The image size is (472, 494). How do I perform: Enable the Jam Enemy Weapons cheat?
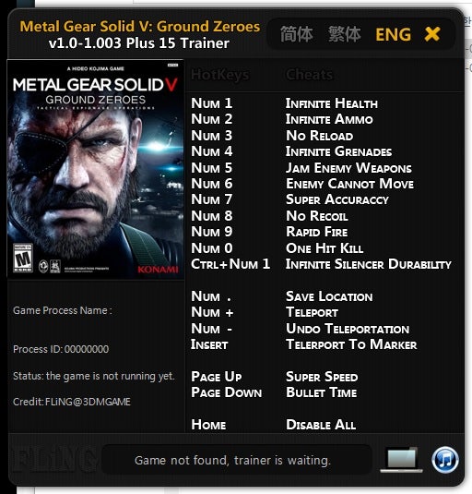(x=348, y=168)
